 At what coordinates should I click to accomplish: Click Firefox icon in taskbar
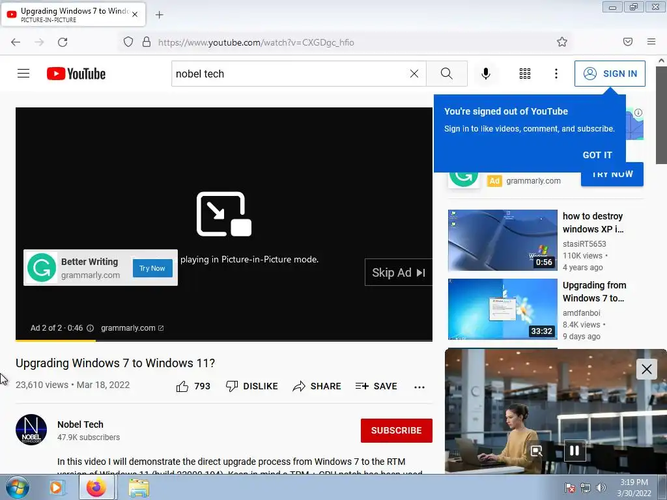(x=96, y=487)
